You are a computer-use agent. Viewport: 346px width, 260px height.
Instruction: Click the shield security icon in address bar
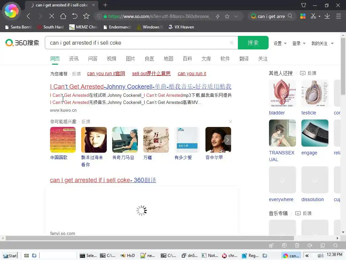[99, 16]
